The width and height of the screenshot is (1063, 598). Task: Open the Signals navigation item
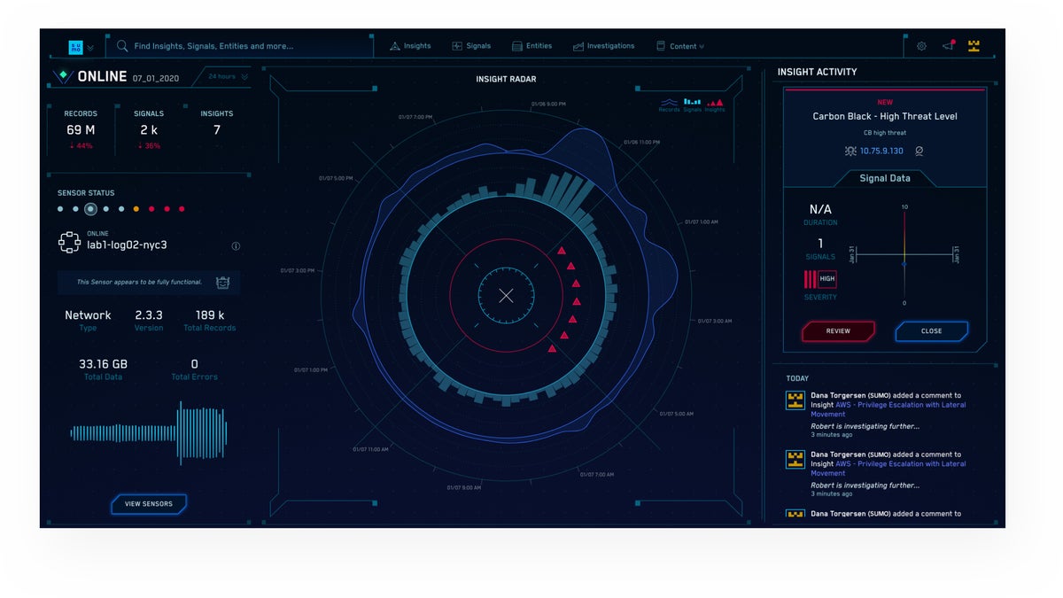coord(471,46)
